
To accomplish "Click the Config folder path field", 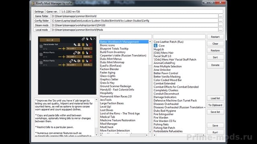I will click(135, 21).
